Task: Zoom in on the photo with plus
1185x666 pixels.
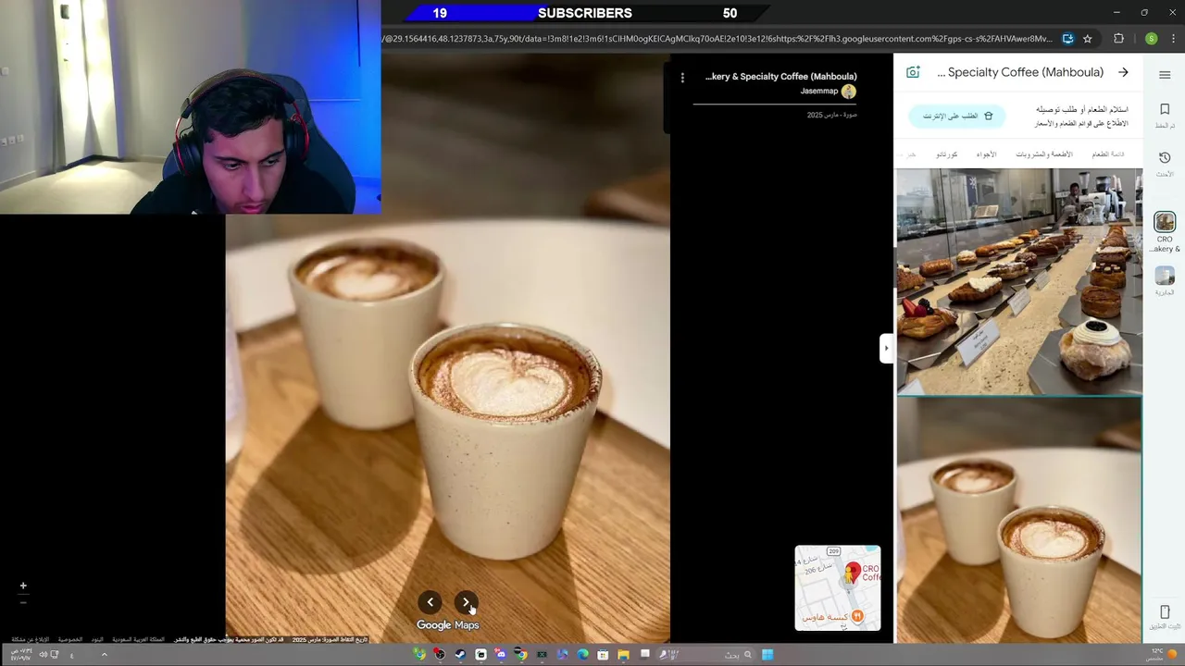Action: [23, 586]
